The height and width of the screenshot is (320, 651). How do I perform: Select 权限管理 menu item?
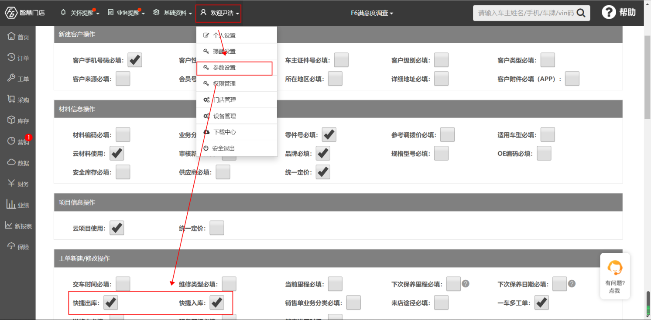(237, 83)
